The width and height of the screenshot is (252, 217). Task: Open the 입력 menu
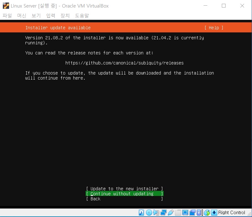click(51, 16)
